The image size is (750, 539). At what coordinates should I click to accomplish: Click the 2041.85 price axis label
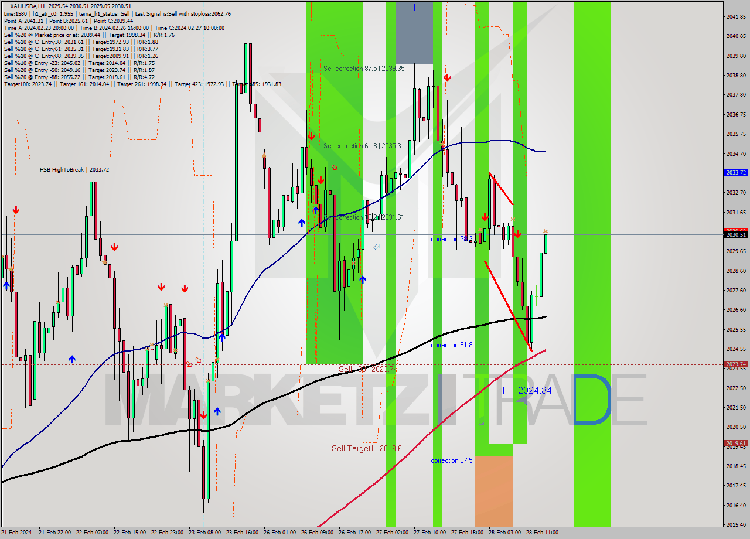737,16
